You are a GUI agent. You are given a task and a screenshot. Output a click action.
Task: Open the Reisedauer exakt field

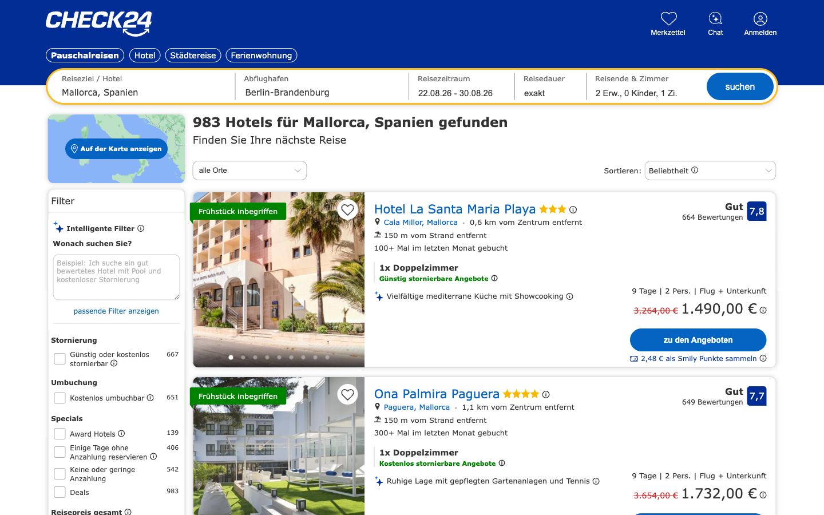click(549, 86)
